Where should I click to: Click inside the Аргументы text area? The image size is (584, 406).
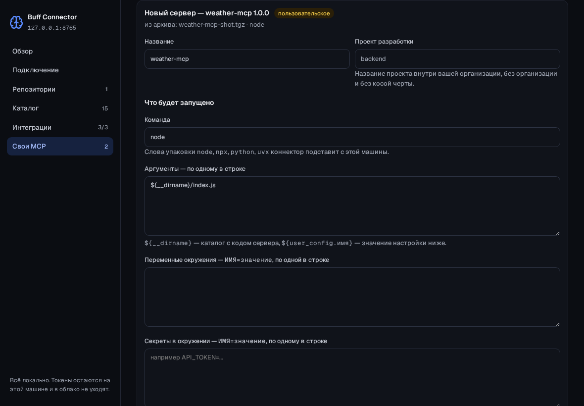[352, 206]
